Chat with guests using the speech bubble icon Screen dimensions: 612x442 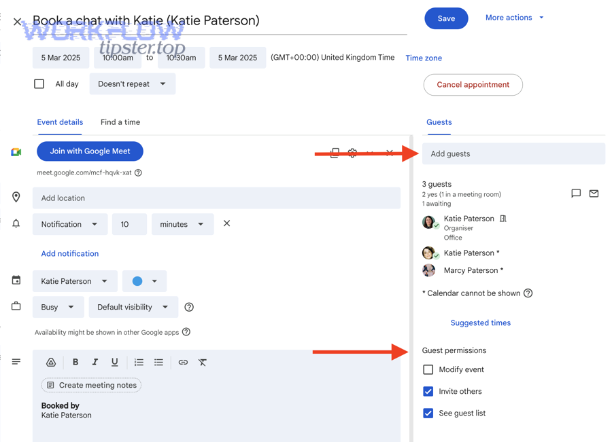click(576, 193)
